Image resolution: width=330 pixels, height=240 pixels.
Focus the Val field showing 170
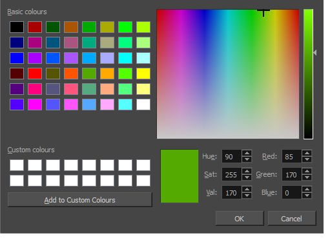232,192
